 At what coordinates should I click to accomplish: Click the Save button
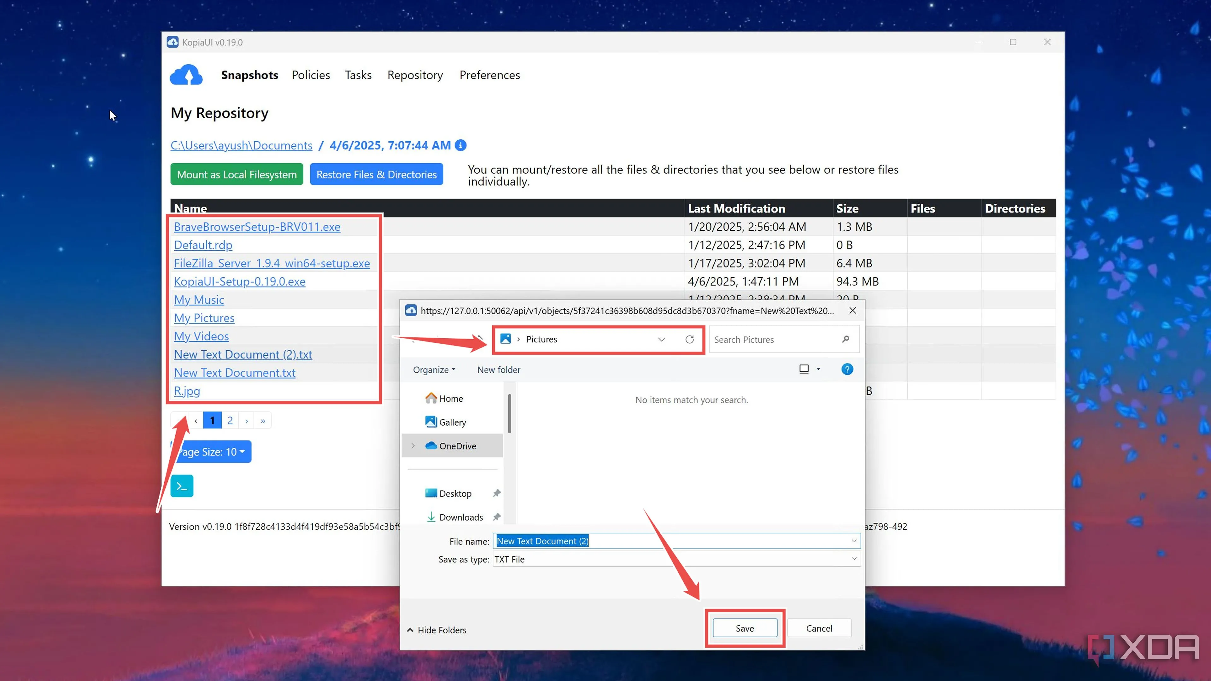tap(745, 628)
